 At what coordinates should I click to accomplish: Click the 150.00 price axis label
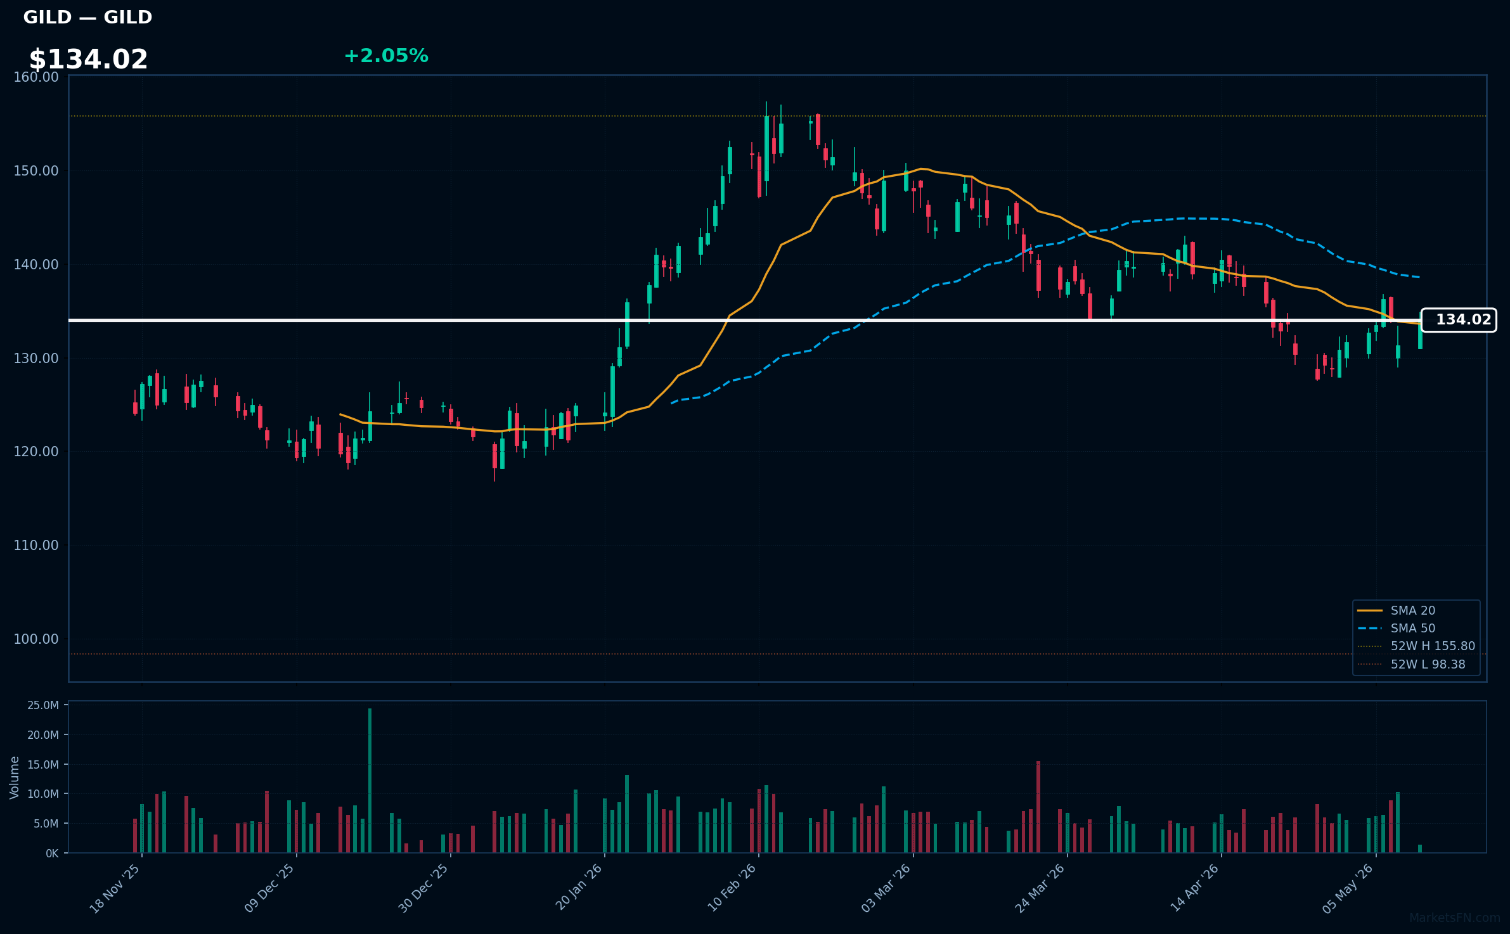pyautogui.click(x=36, y=171)
